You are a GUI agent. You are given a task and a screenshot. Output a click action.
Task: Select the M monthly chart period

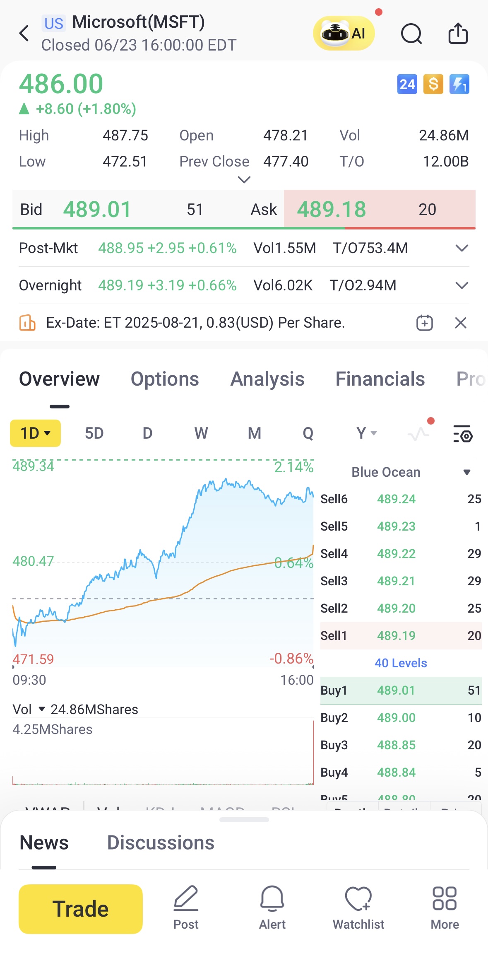point(255,433)
